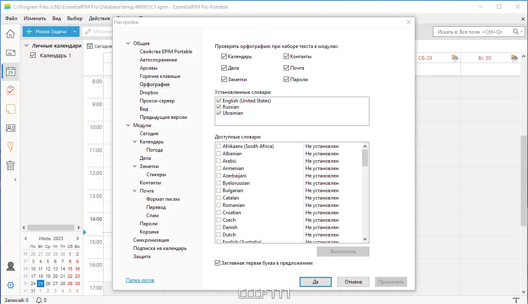Image resolution: width=528 pixels, height=304 pixels.
Task: Click the Sunday 30 weather icon
Action: click(x=514, y=58)
